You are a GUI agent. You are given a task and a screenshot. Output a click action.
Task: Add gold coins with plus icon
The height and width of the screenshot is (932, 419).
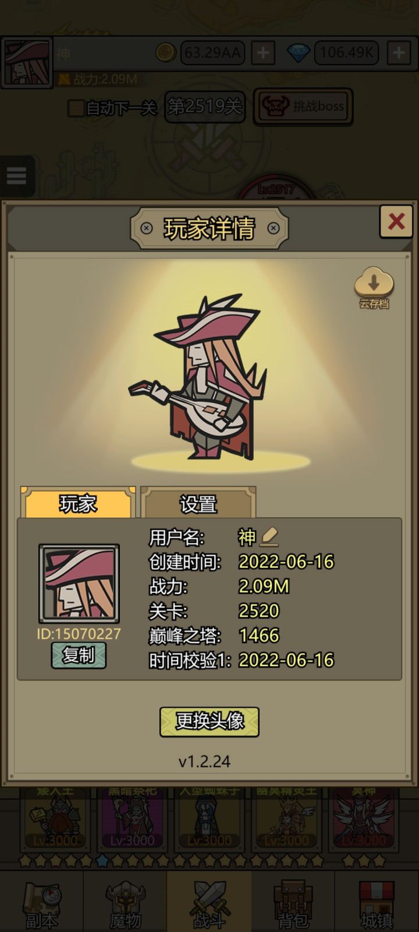point(263,53)
